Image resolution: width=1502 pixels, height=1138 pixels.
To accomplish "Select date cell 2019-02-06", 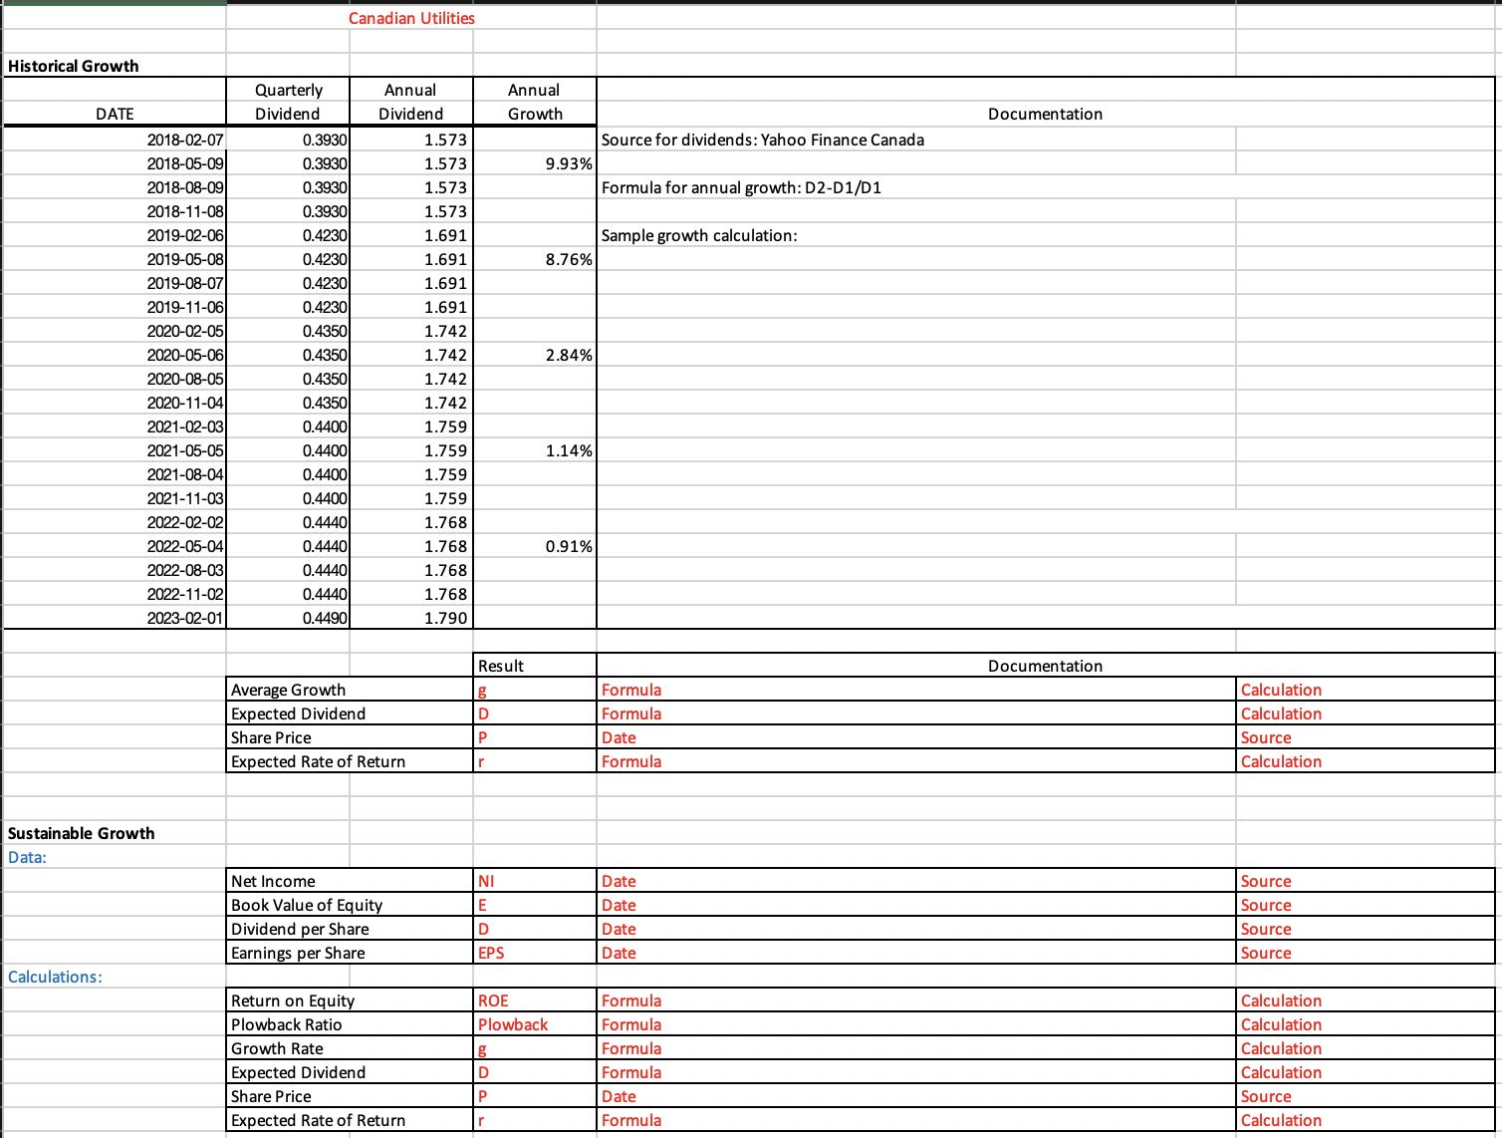I will [115, 235].
